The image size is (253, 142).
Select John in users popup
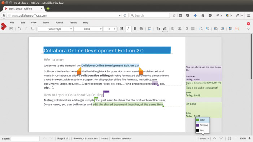click(x=203, y=120)
